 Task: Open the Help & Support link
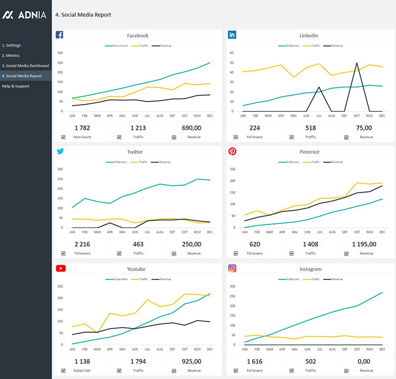(x=16, y=86)
